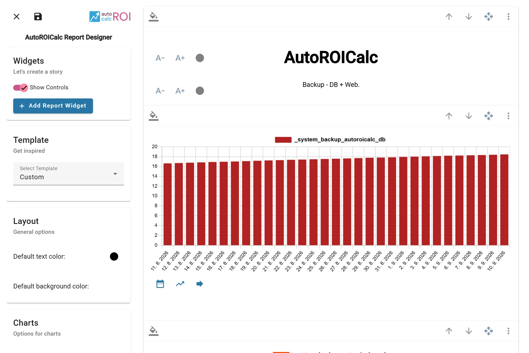This screenshot has width=529, height=353.
Task: Open the bar chart widget's three-dot menu
Action: (x=509, y=116)
